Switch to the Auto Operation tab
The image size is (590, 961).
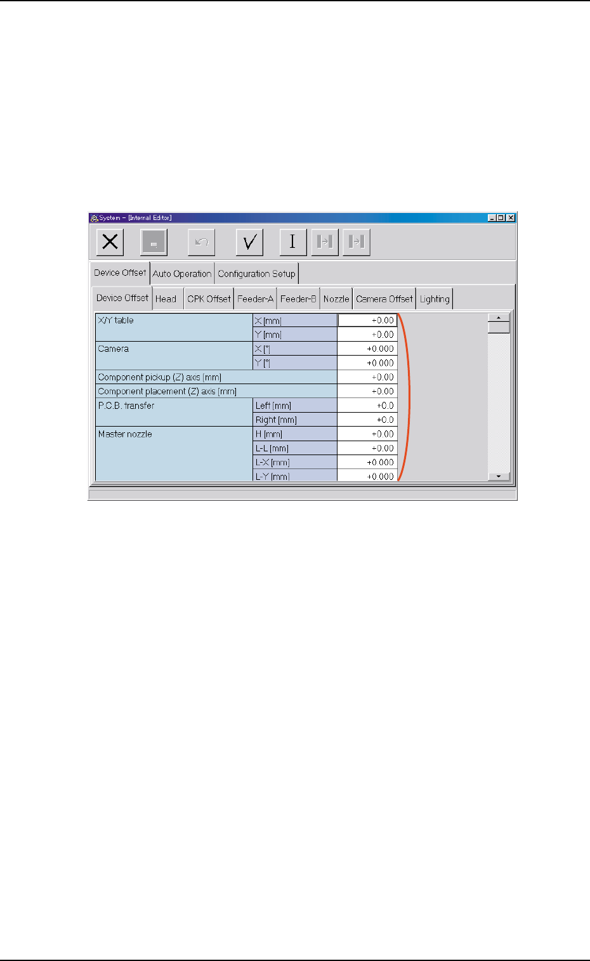(182, 274)
